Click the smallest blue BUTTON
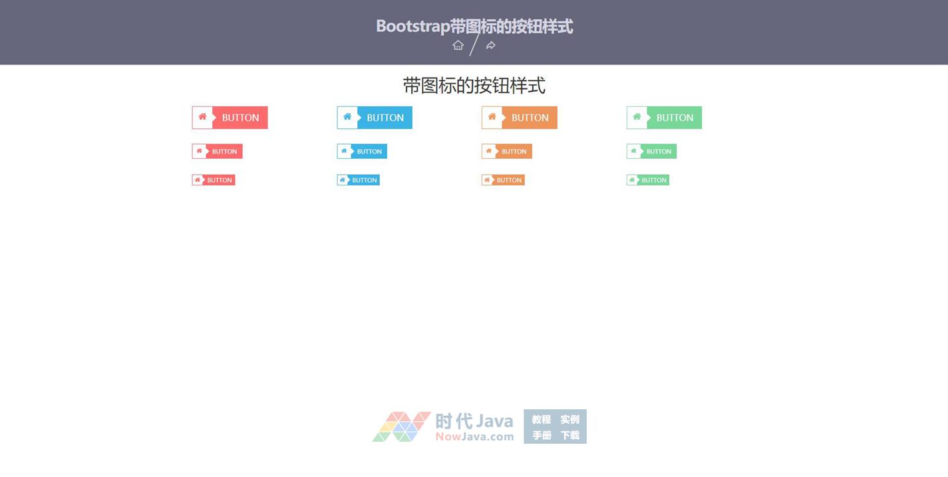 [358, 180]
